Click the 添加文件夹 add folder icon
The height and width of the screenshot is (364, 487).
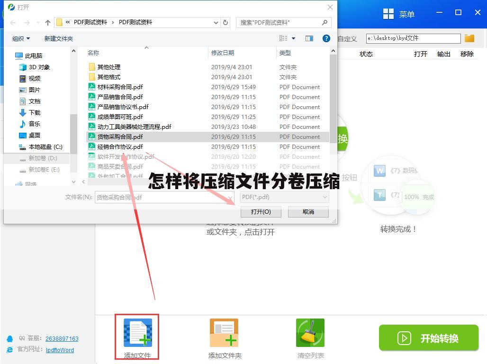pos(224,333)
